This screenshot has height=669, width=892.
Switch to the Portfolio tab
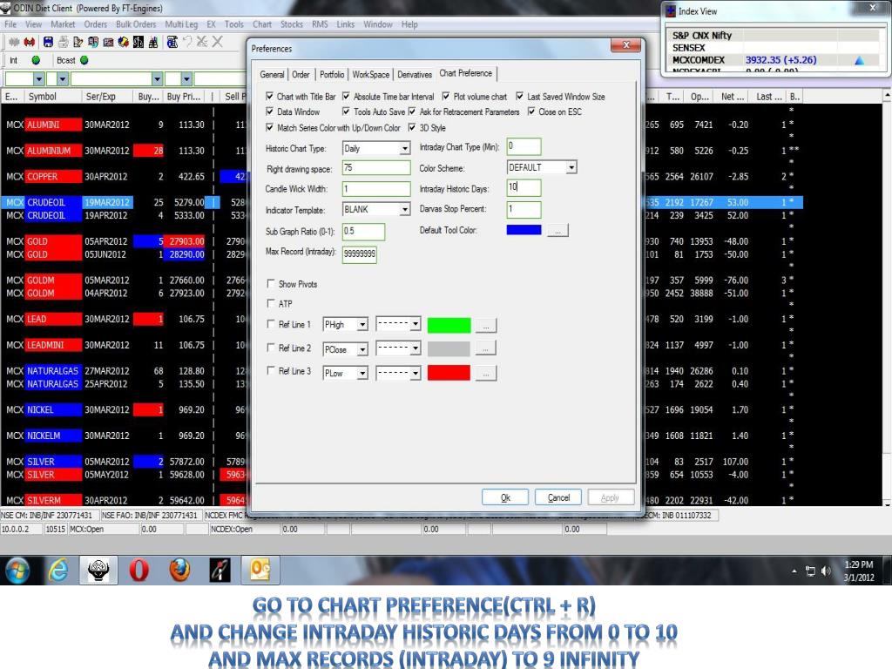[x=332, y=75]
